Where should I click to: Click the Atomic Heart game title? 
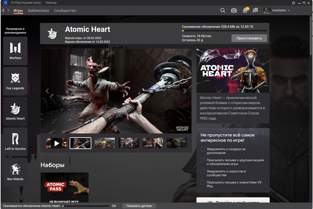[88, 30]
